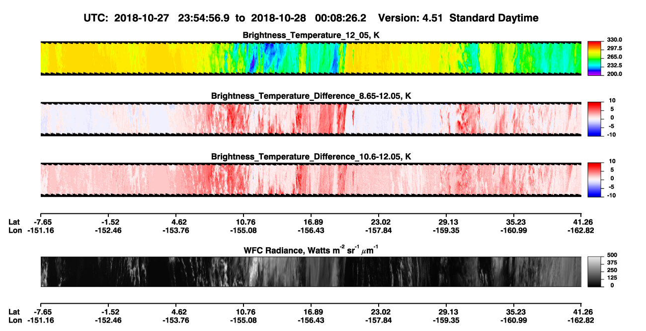Click the 'Brightness_Temperature_Difference_8.65-12.05, K' title

coord(311,96)
